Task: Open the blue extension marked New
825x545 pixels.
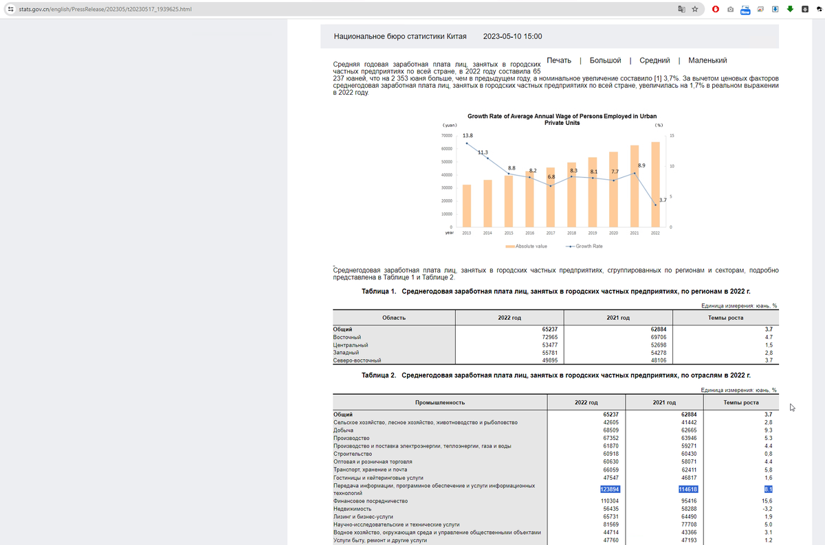Action: click(745, 10)
